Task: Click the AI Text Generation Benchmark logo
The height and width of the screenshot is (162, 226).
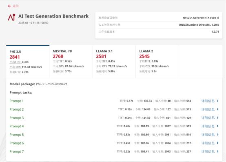Action: tap(11, 17)
